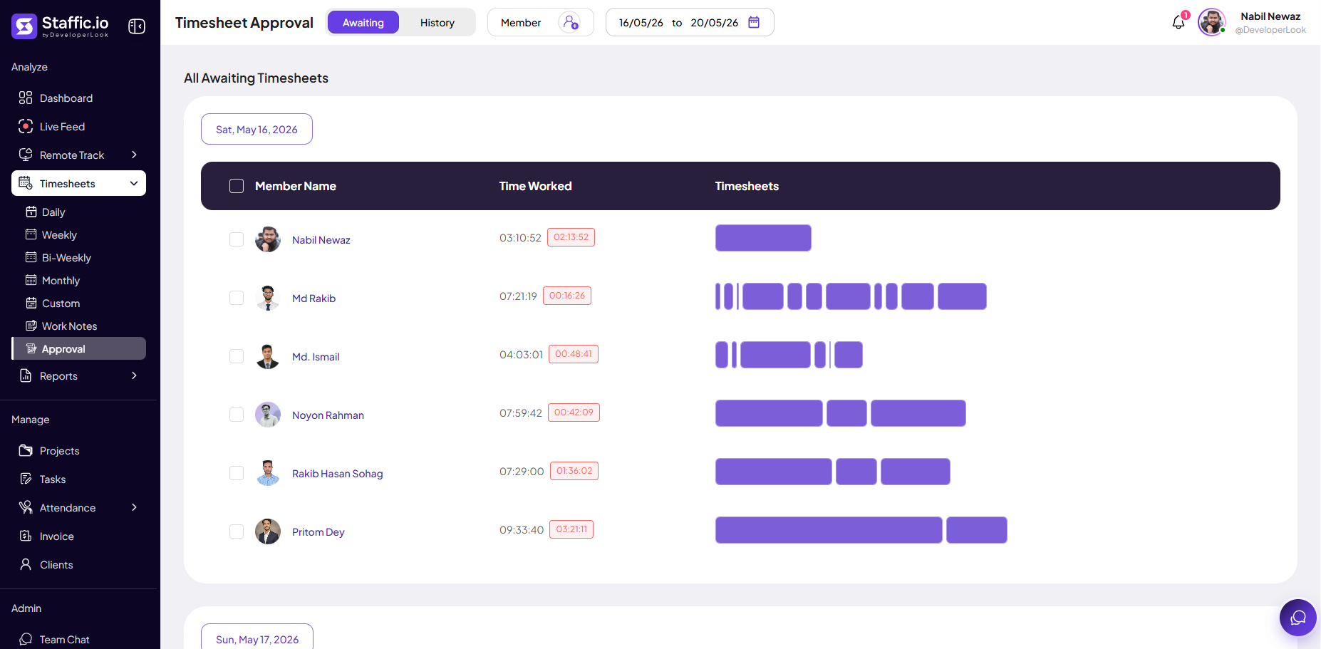This screenshot has height=649, width=1321.
Task: Switch to the Awaiting tab
Action: (x=363, y=22)
